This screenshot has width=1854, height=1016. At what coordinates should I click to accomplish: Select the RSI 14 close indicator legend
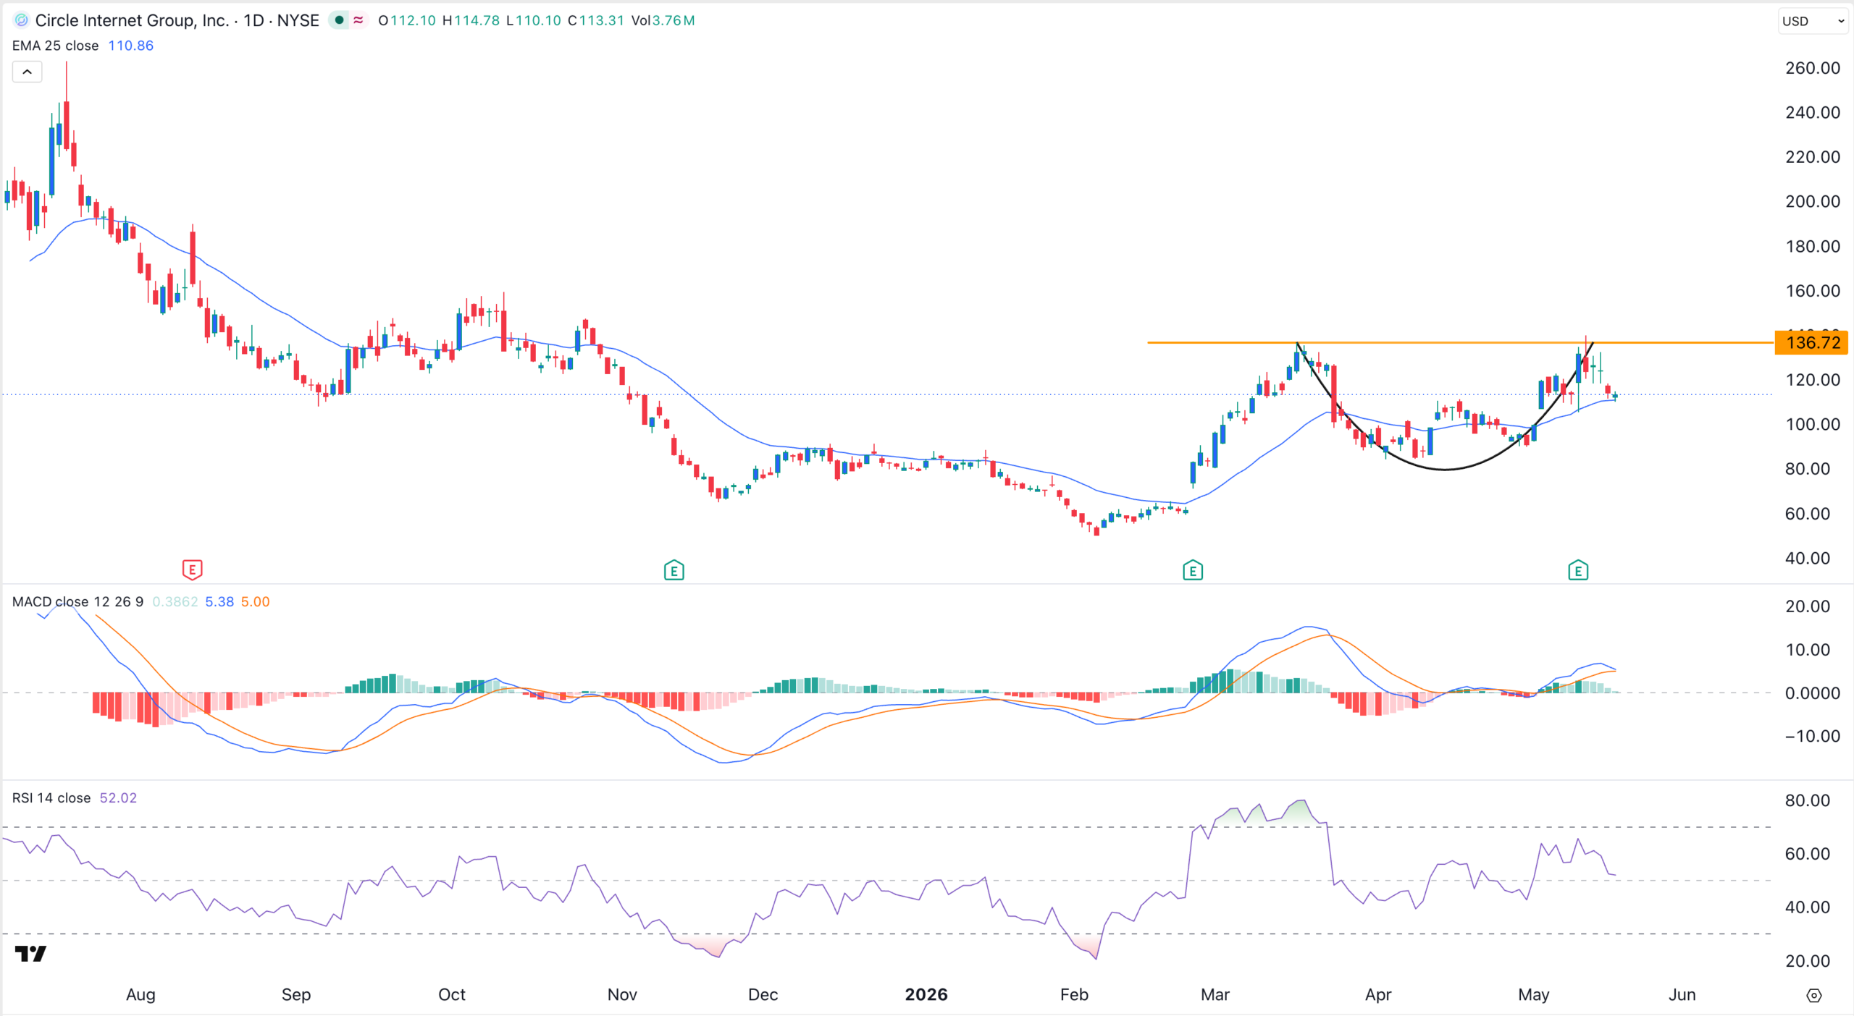click(x=51, y=797)
